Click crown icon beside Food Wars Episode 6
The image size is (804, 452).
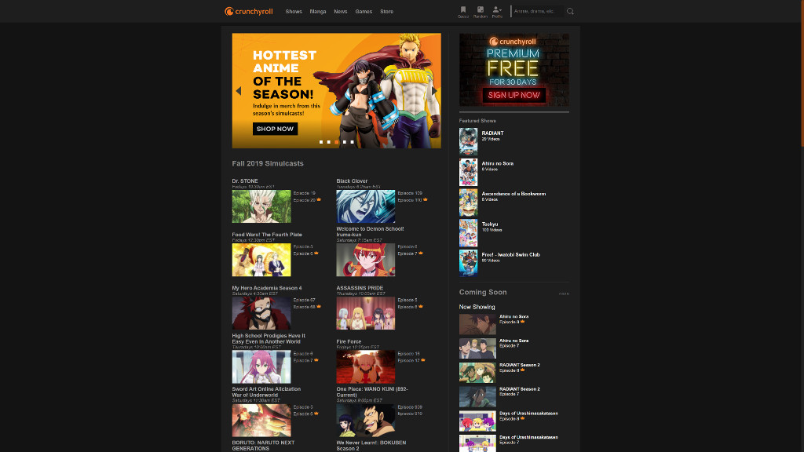pyautogui.click(x=316, y=253)
